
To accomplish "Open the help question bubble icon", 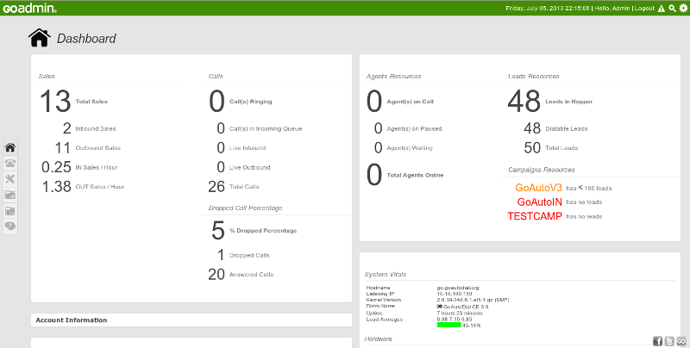I will 10,226.
